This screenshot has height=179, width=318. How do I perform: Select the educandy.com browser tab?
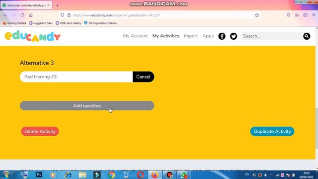point(26,5)
